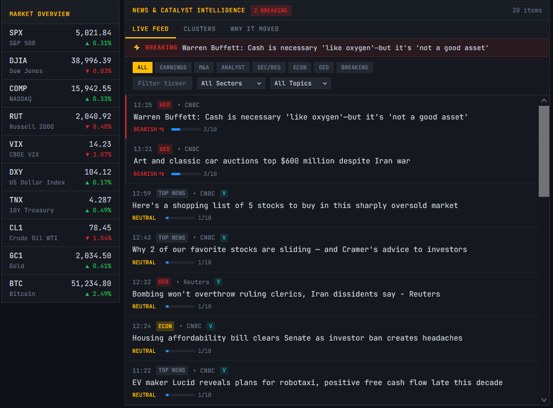
Task: Open the Art and classic car auctions headline
Action: [272, 161]
